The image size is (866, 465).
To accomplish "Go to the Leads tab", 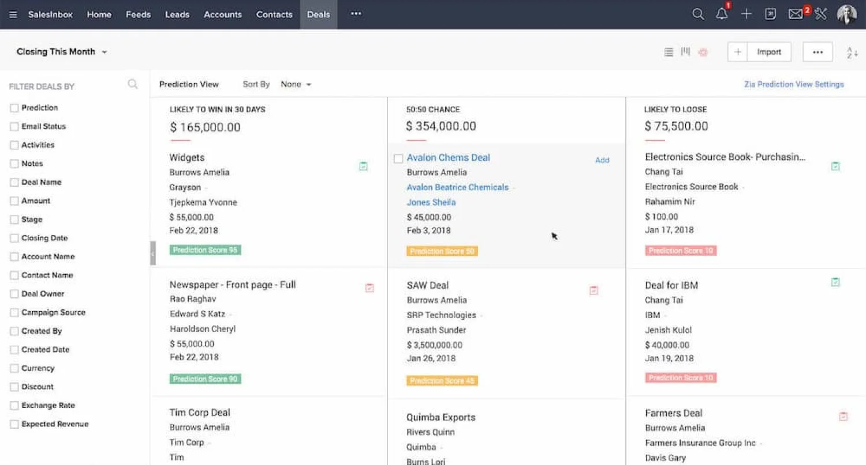I will click(177, 14).
